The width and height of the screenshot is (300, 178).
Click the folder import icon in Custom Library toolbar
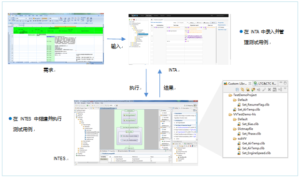pos(248,89)
